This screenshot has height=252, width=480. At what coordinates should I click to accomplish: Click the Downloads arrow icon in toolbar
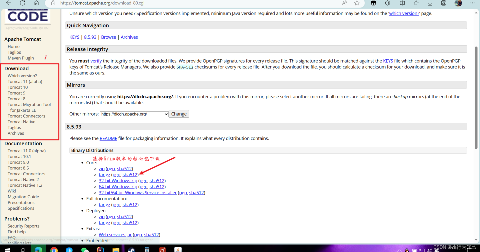pyautogui.click(x=430, y=3)
